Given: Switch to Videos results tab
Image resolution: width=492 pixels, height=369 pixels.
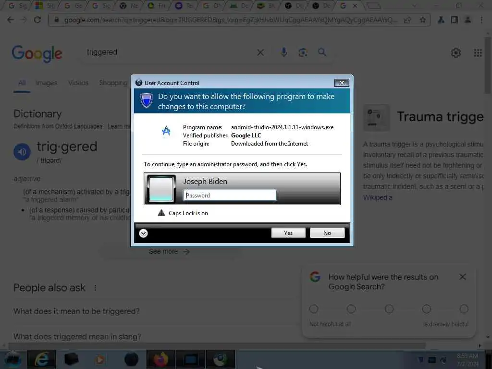Looking at the screenshot, I should coord(78,83).
